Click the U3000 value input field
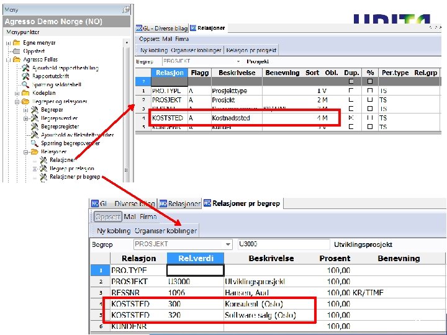 tap(284, 244)
